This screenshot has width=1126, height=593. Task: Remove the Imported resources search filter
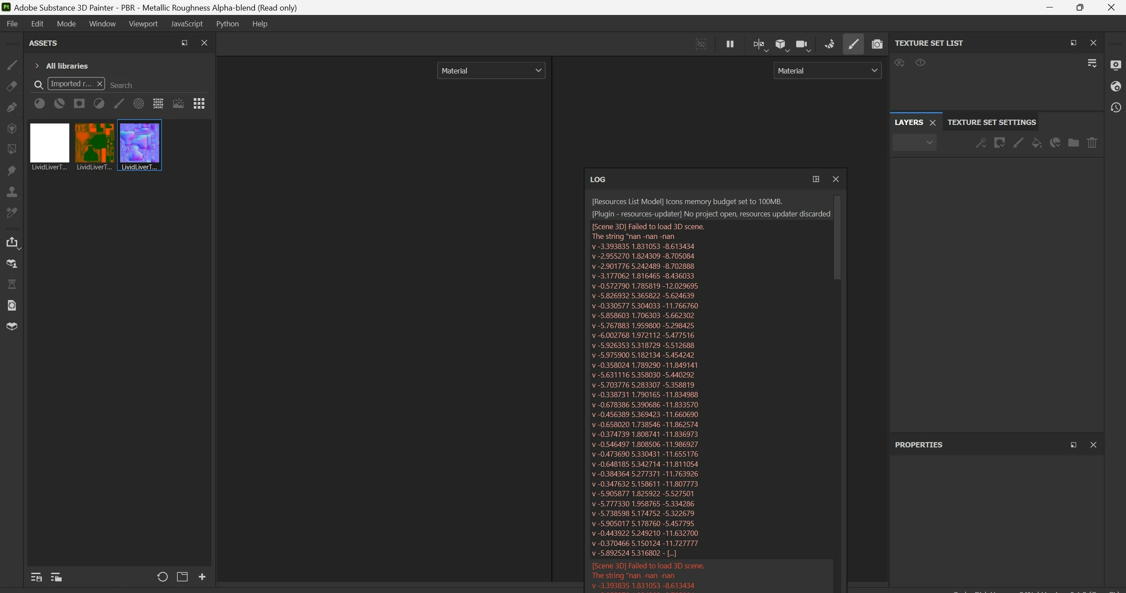tap(100, 84)
